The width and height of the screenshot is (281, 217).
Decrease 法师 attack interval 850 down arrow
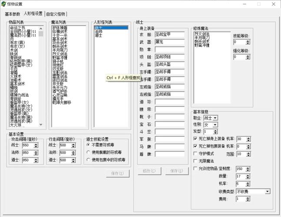tap(36, 154)
